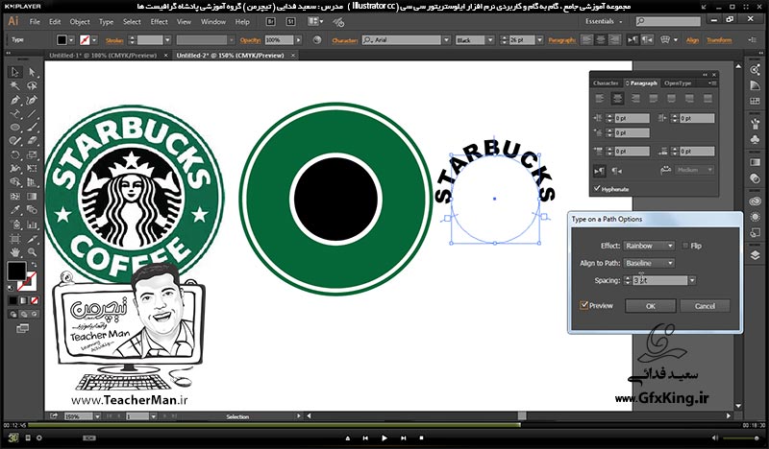
Task: Select the Eraser tool
Action: (32, 141)
